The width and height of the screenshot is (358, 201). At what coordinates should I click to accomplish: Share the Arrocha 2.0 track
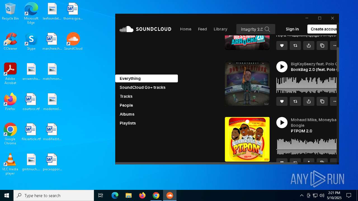click(x=309, y=46)
